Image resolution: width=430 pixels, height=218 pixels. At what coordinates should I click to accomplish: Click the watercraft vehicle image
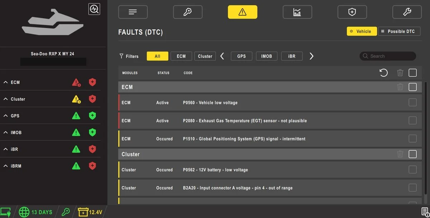53,22
